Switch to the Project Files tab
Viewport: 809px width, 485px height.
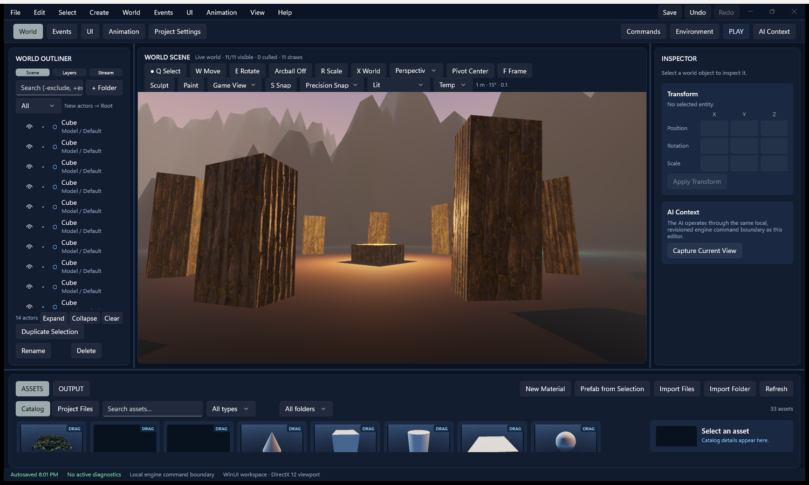pos(75,409)
